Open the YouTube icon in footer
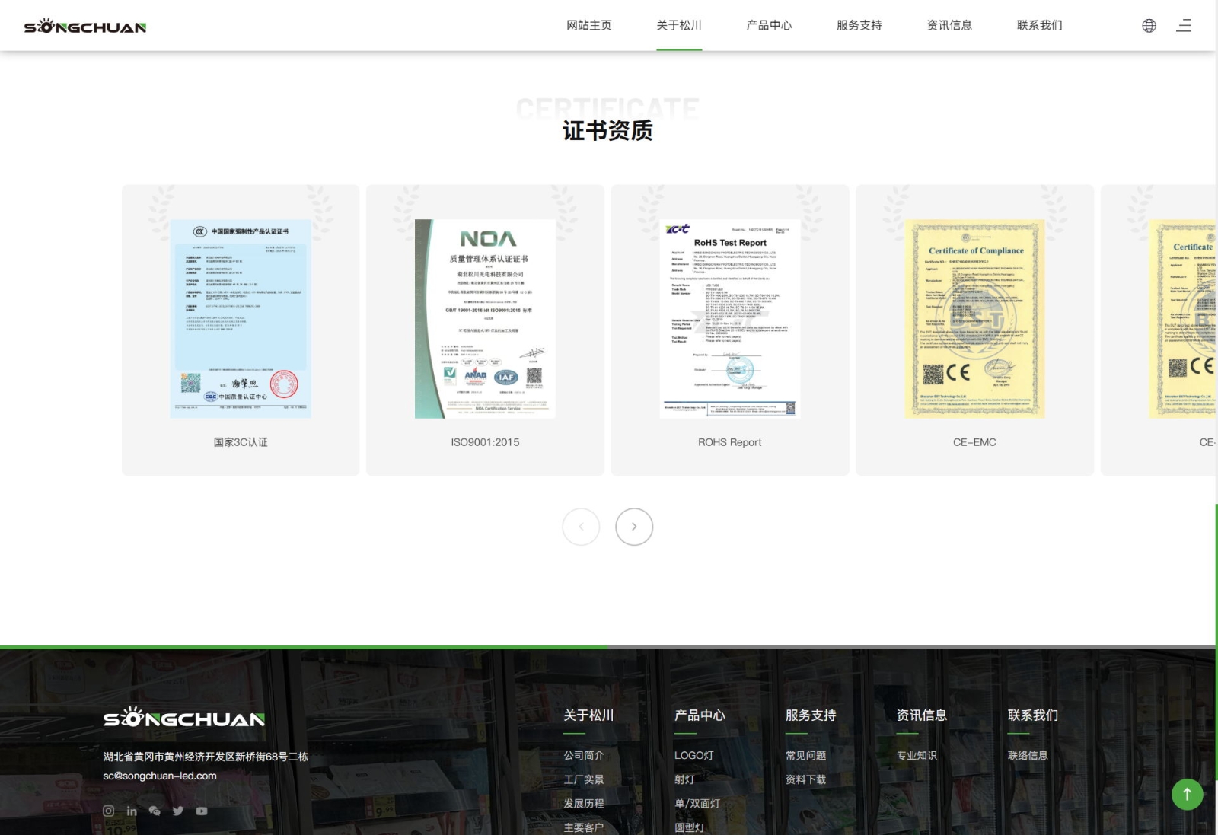Image resolution: width=1218 pixels, height=835 pixels. coord(202,811)
